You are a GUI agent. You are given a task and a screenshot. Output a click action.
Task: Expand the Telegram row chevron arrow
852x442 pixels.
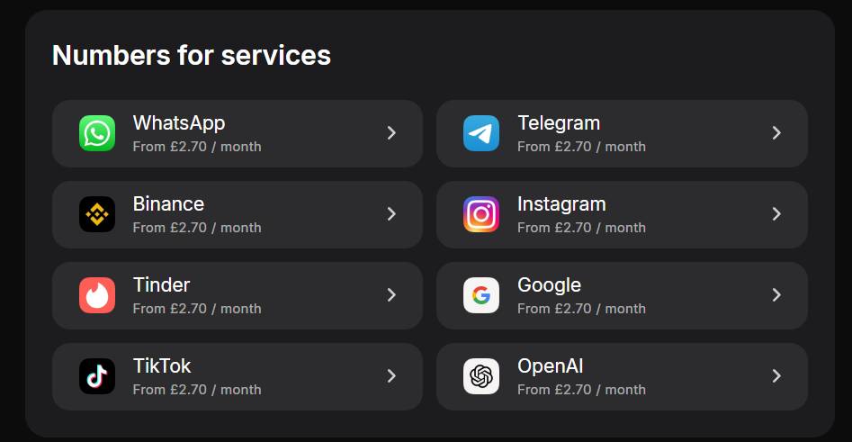coord(776,132)
